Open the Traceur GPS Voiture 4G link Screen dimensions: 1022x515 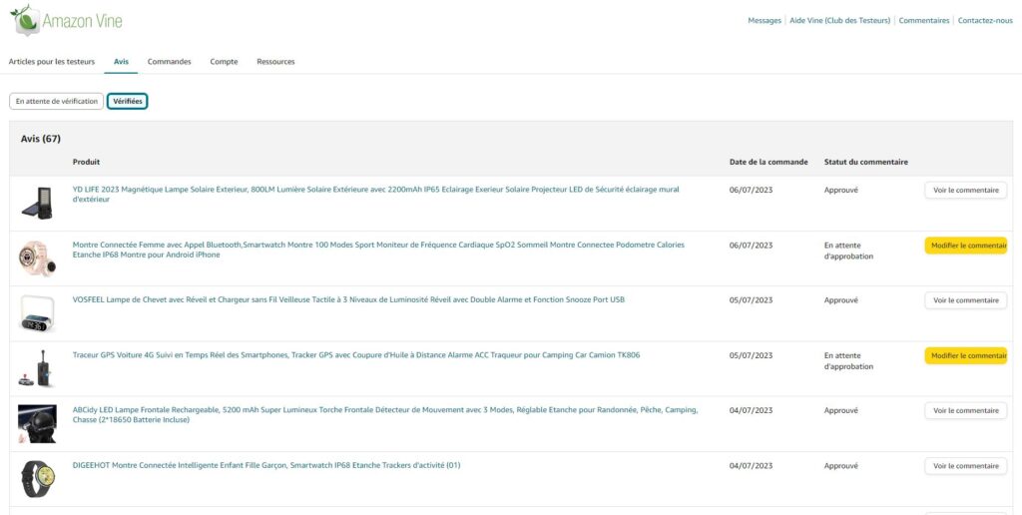[x=356, y=355]
